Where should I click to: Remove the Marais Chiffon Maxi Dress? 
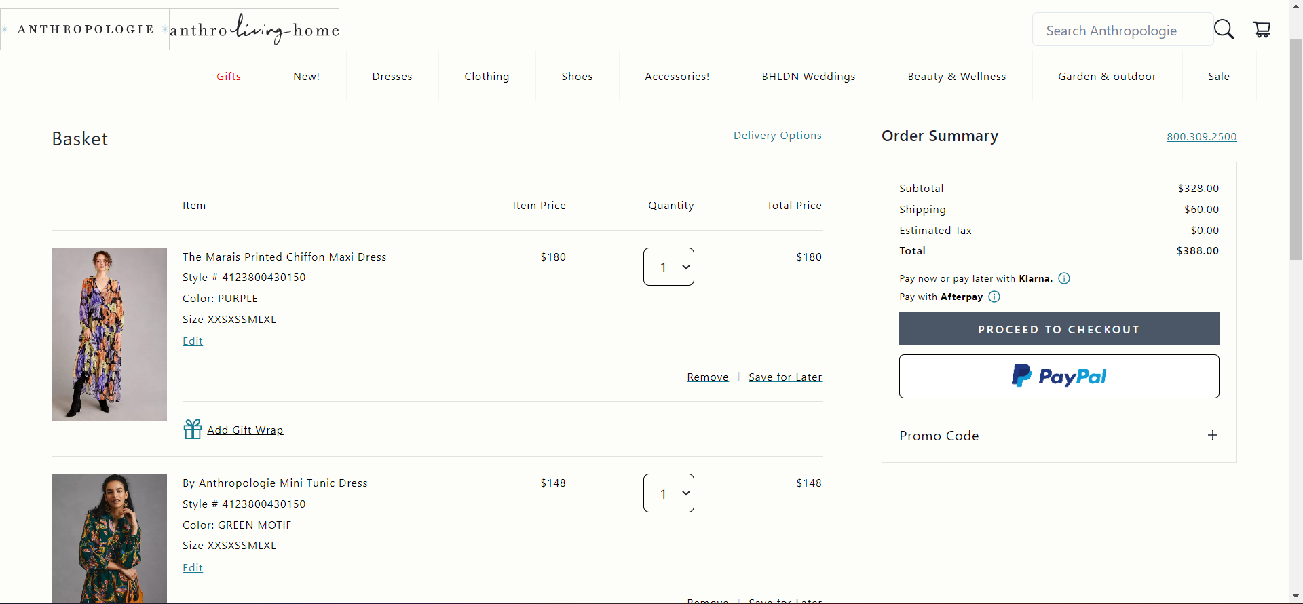tap(708, 377)
